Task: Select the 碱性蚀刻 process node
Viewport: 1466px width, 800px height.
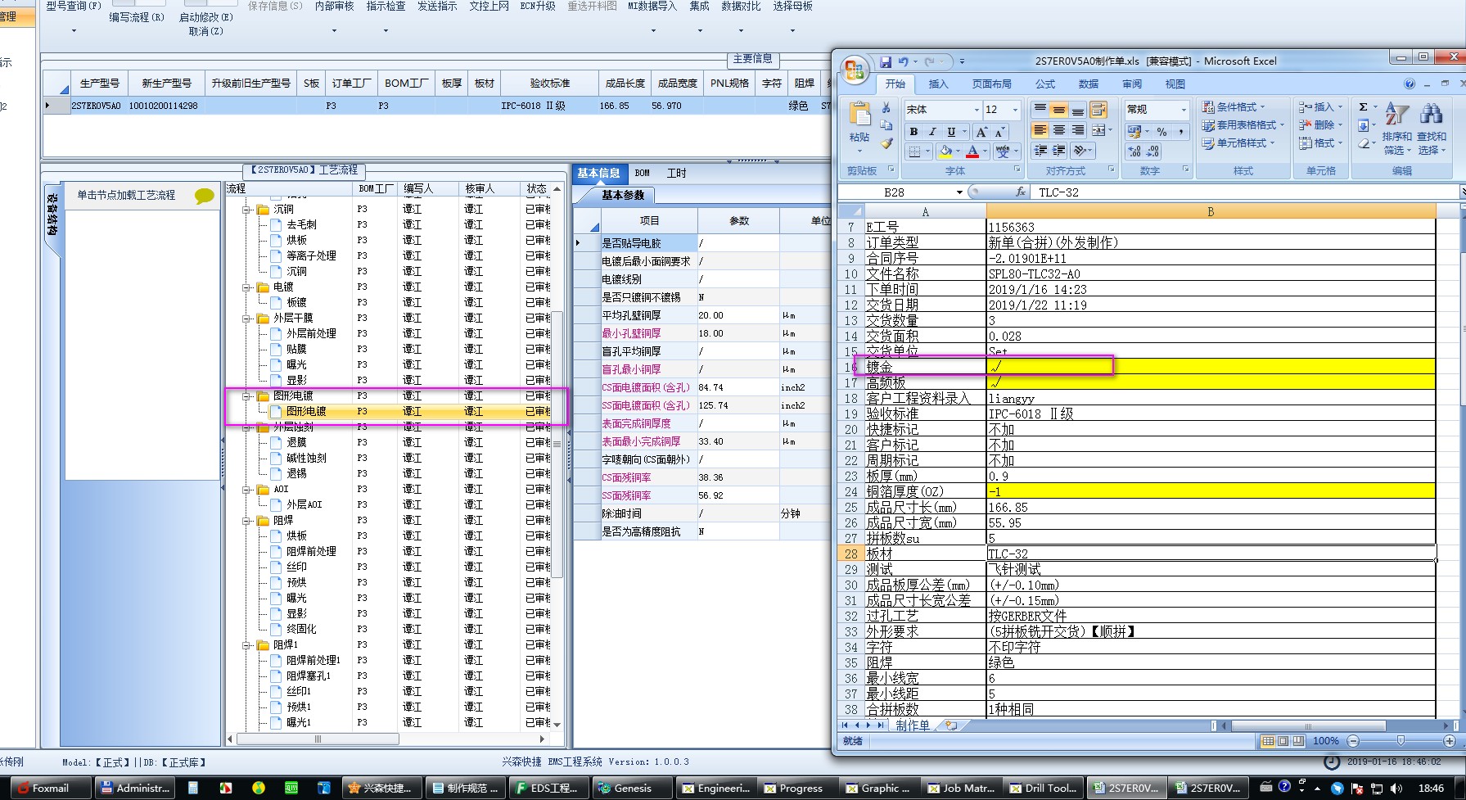Action: tap(306, 458)
